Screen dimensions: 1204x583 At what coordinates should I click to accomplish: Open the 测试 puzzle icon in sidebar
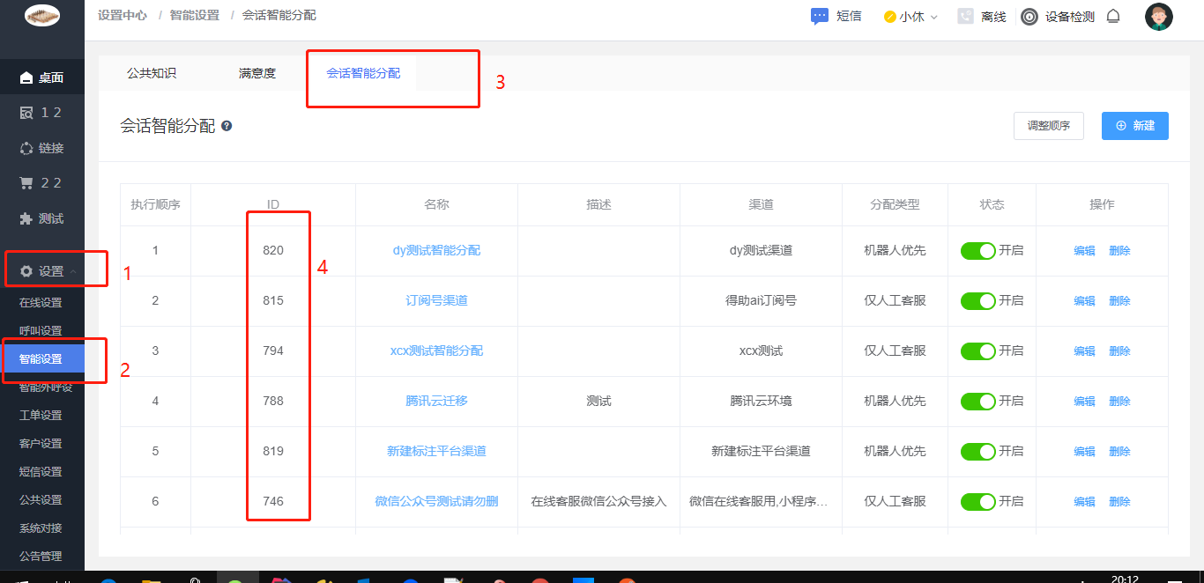(26, 218)
